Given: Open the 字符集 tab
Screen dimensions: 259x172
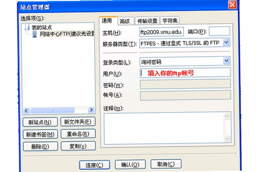Looking at the screenshot, I should 170,21.
